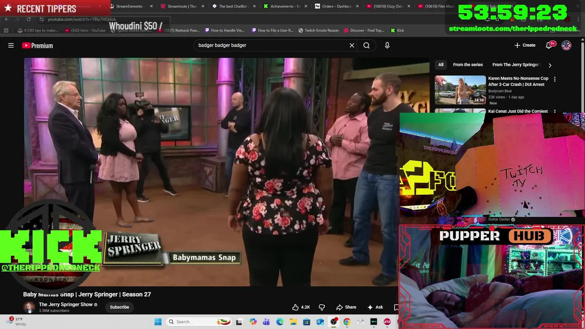The image size is (585, 329).
Task: Open the weather widget showing 37°F
Action: [16, 322]
